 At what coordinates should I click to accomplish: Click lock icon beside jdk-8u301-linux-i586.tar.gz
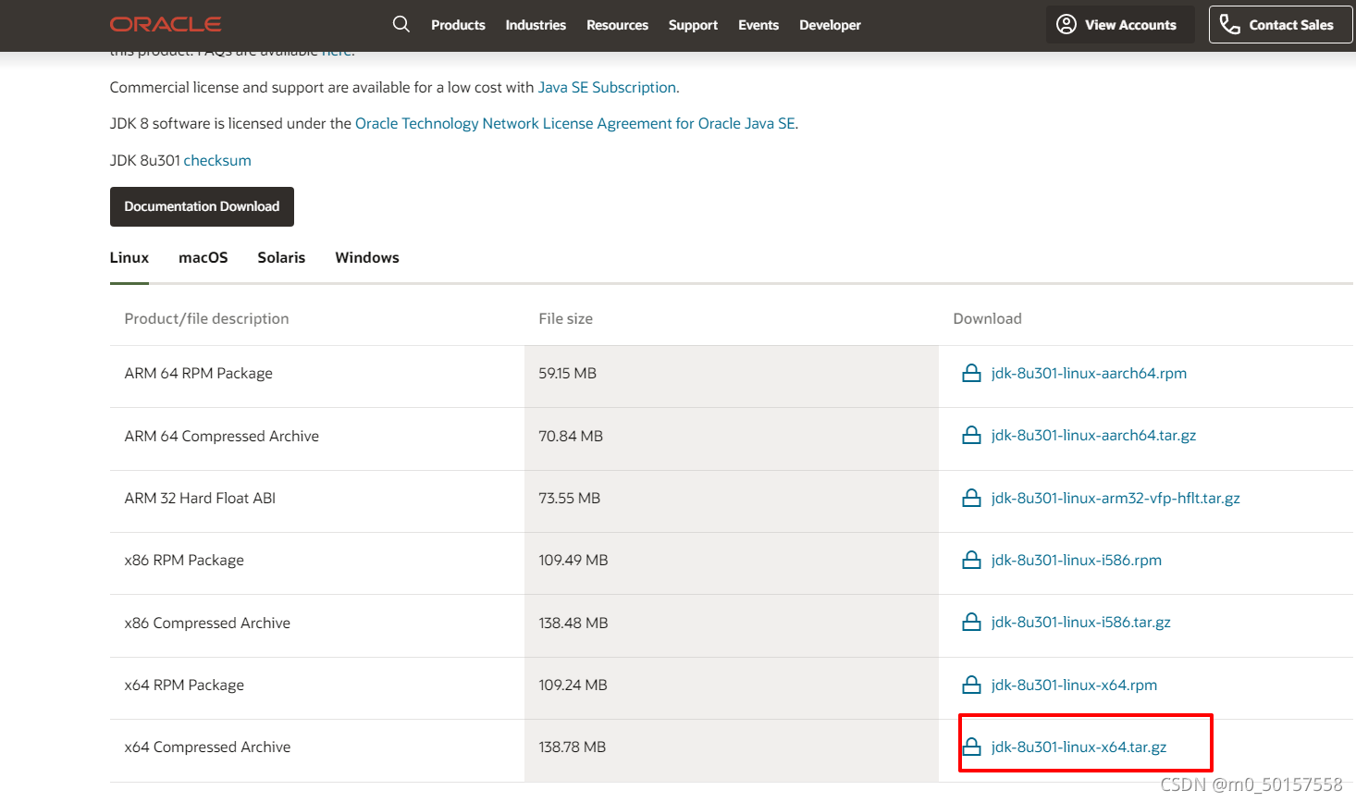click(971, 622)
